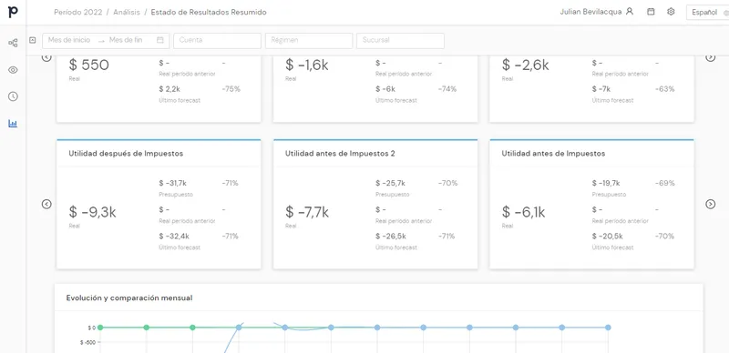Click the -63% variation value
Screen dimensions: 729x353
coord(665,89)
